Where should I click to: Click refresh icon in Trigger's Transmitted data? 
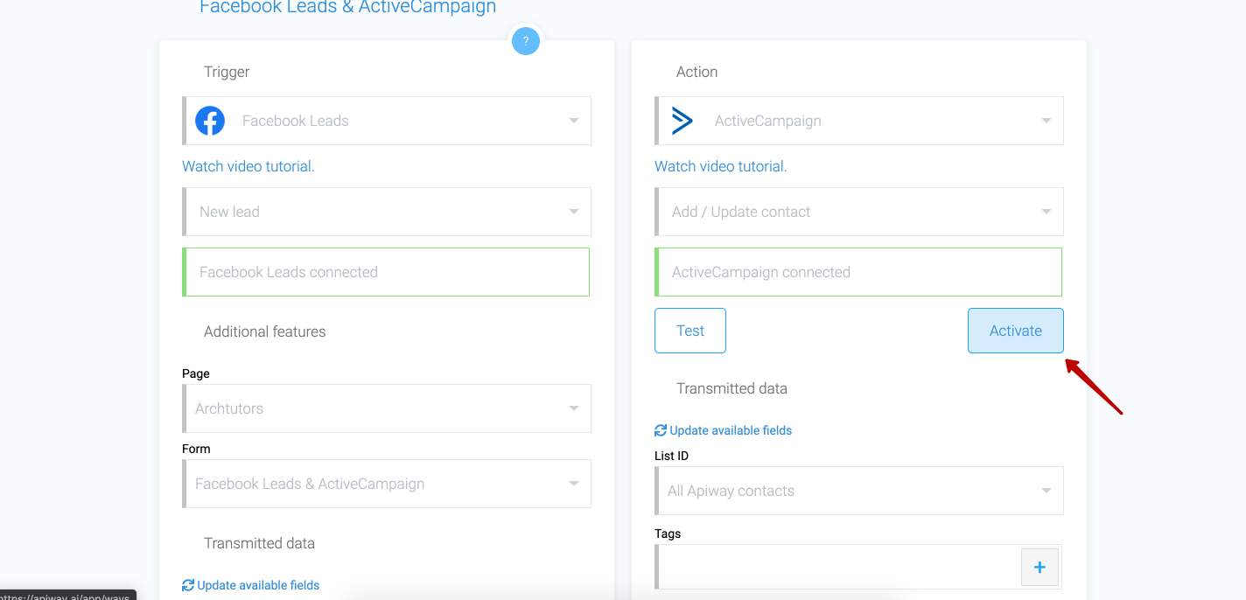(188, 585)
